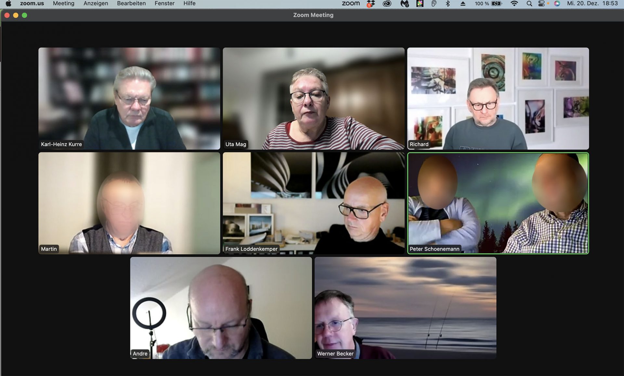Click the Martin name label
The height and width of the screenshot is (376, 624).
coord(49,249)
